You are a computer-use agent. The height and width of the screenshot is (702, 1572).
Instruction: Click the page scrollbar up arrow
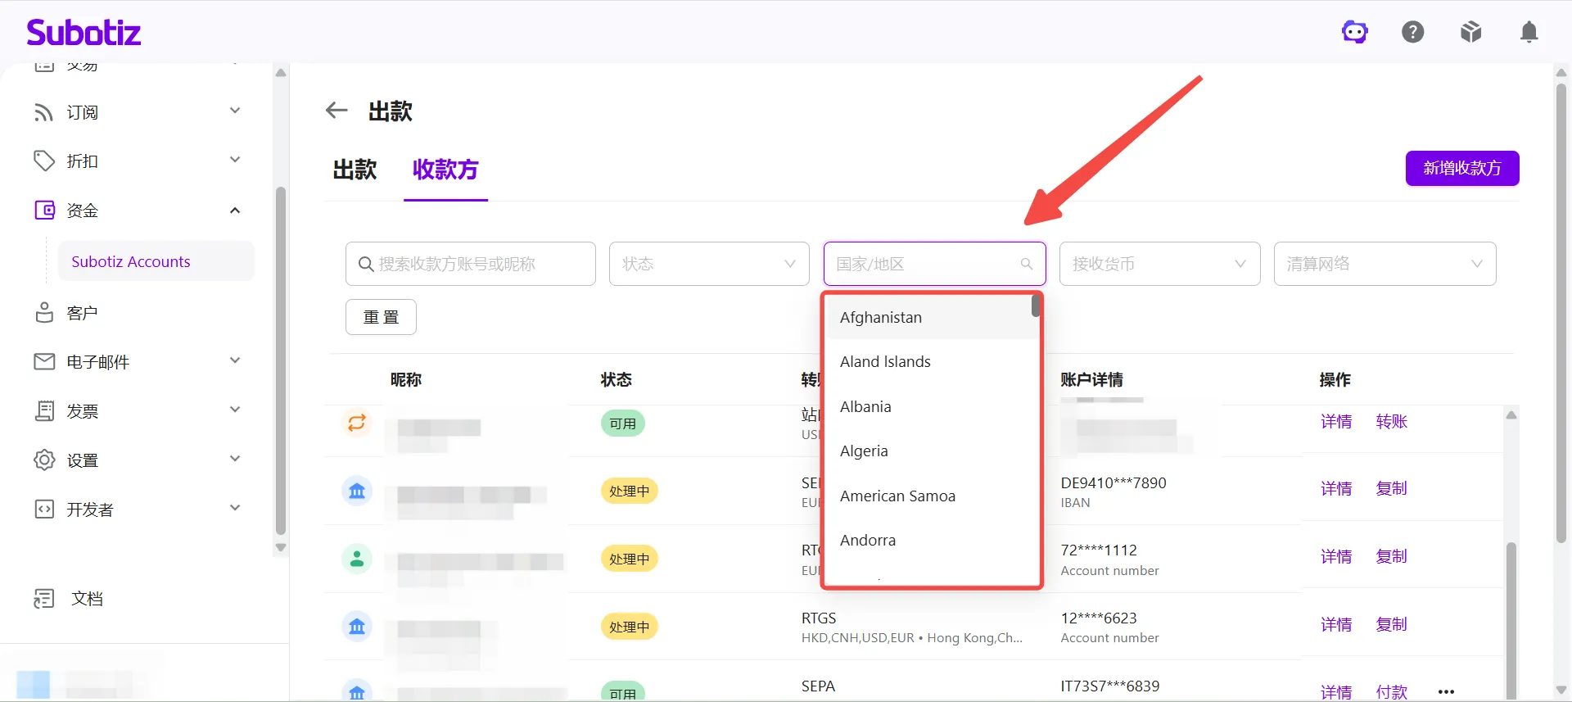coord(1561,72)
